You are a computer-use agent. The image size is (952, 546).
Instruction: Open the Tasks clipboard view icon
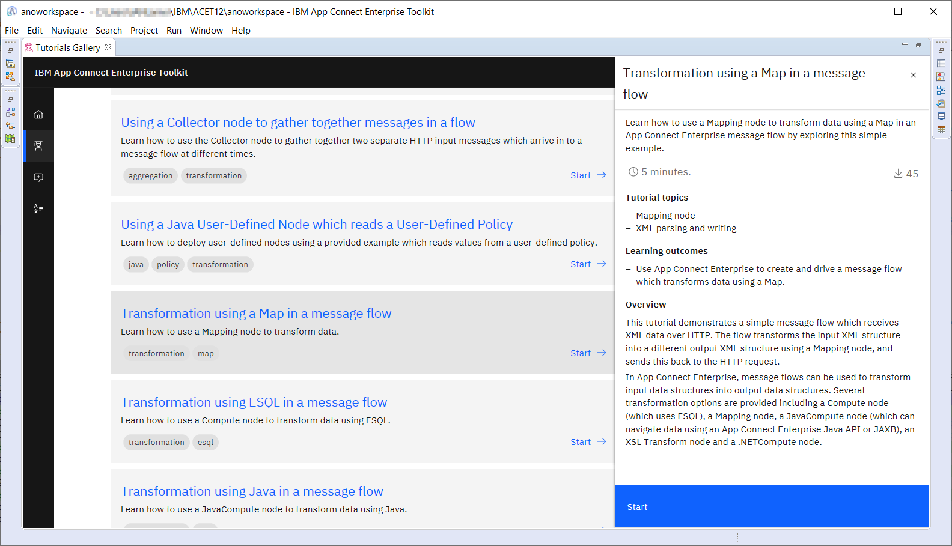tap(941, 103)
